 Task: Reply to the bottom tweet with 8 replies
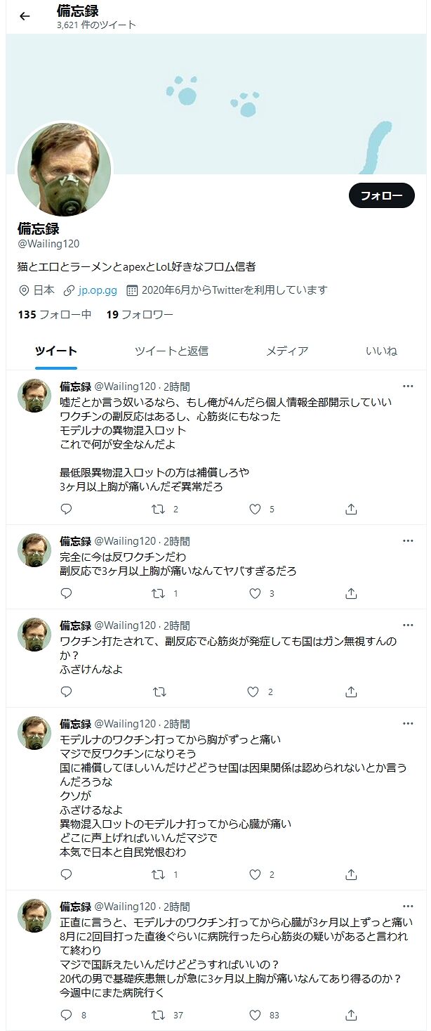[x=67, y=1015]
